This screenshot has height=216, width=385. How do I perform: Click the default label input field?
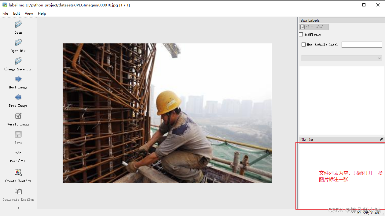click(362, 44)
